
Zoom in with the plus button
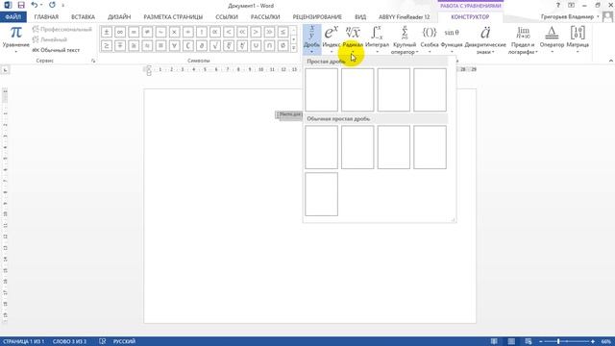coord(593,341)
